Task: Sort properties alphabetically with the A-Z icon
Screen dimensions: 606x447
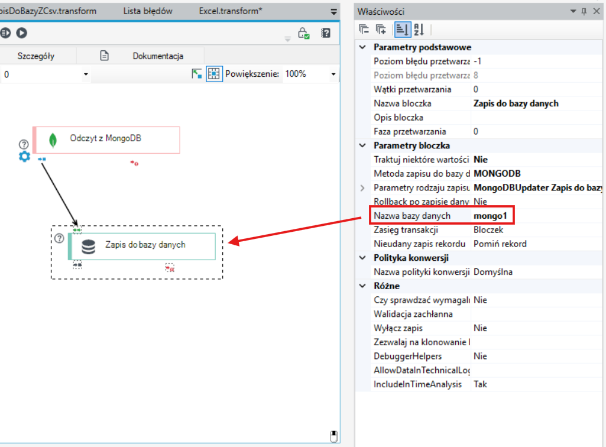Action: click(x=419, y=30)
